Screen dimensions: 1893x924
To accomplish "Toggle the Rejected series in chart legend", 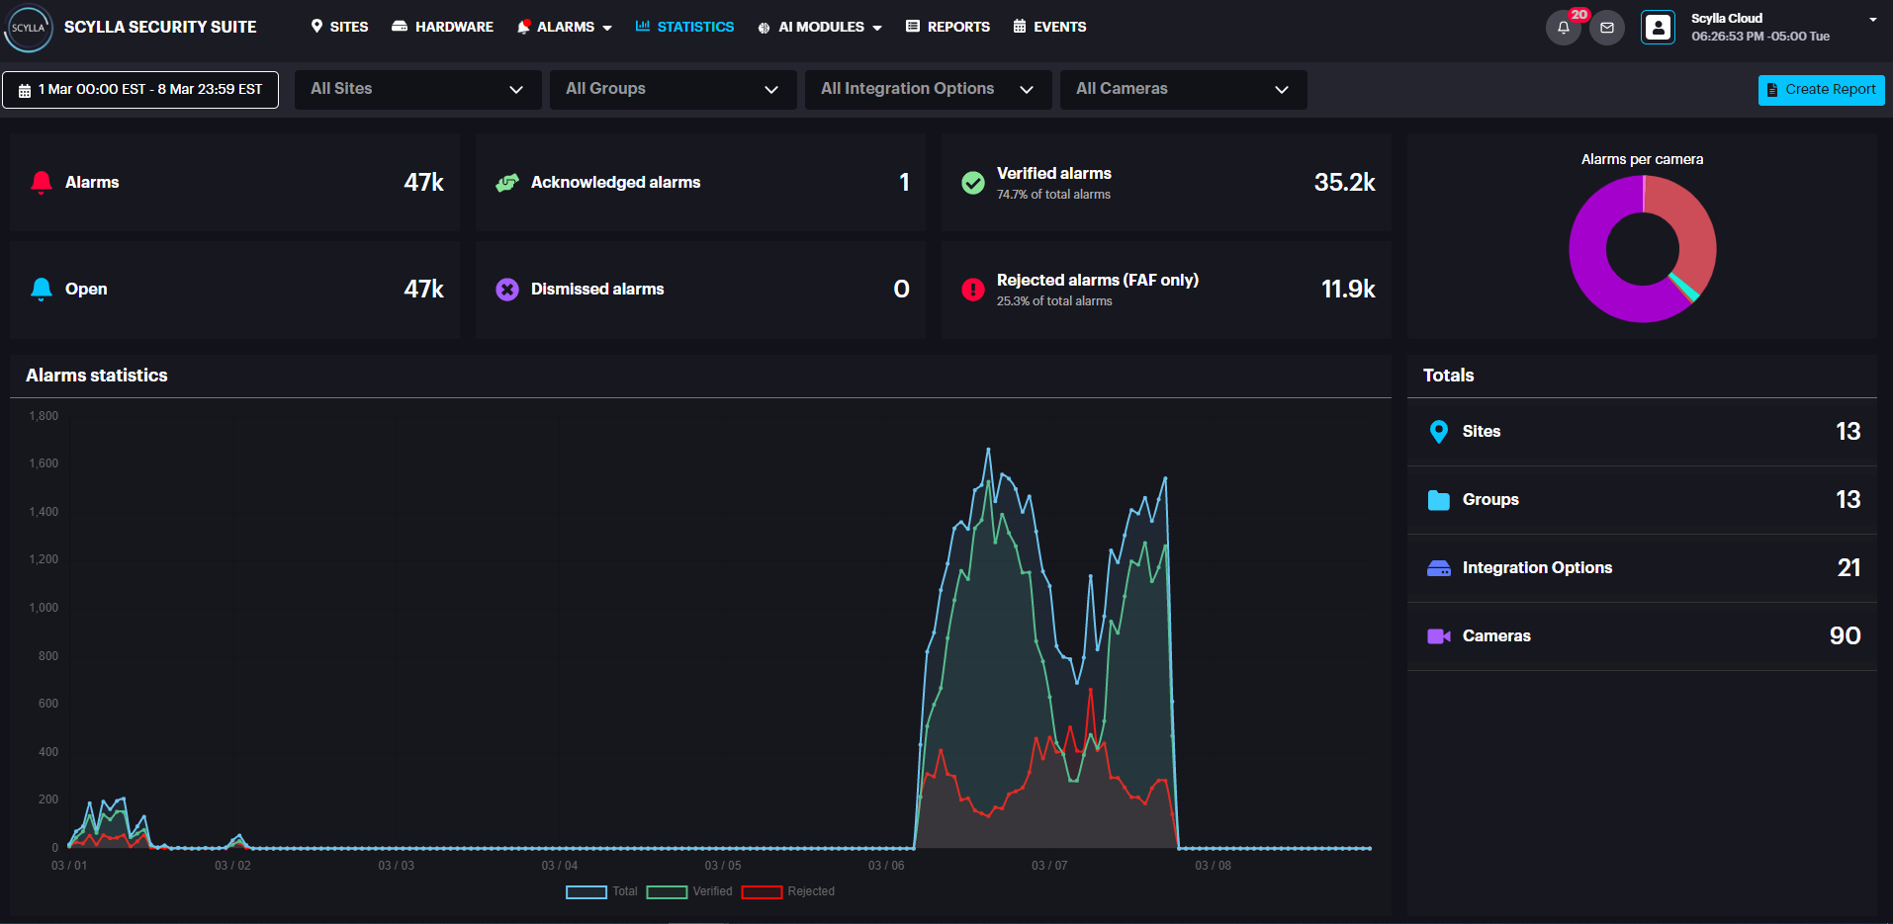I will (x=787, y=891).
